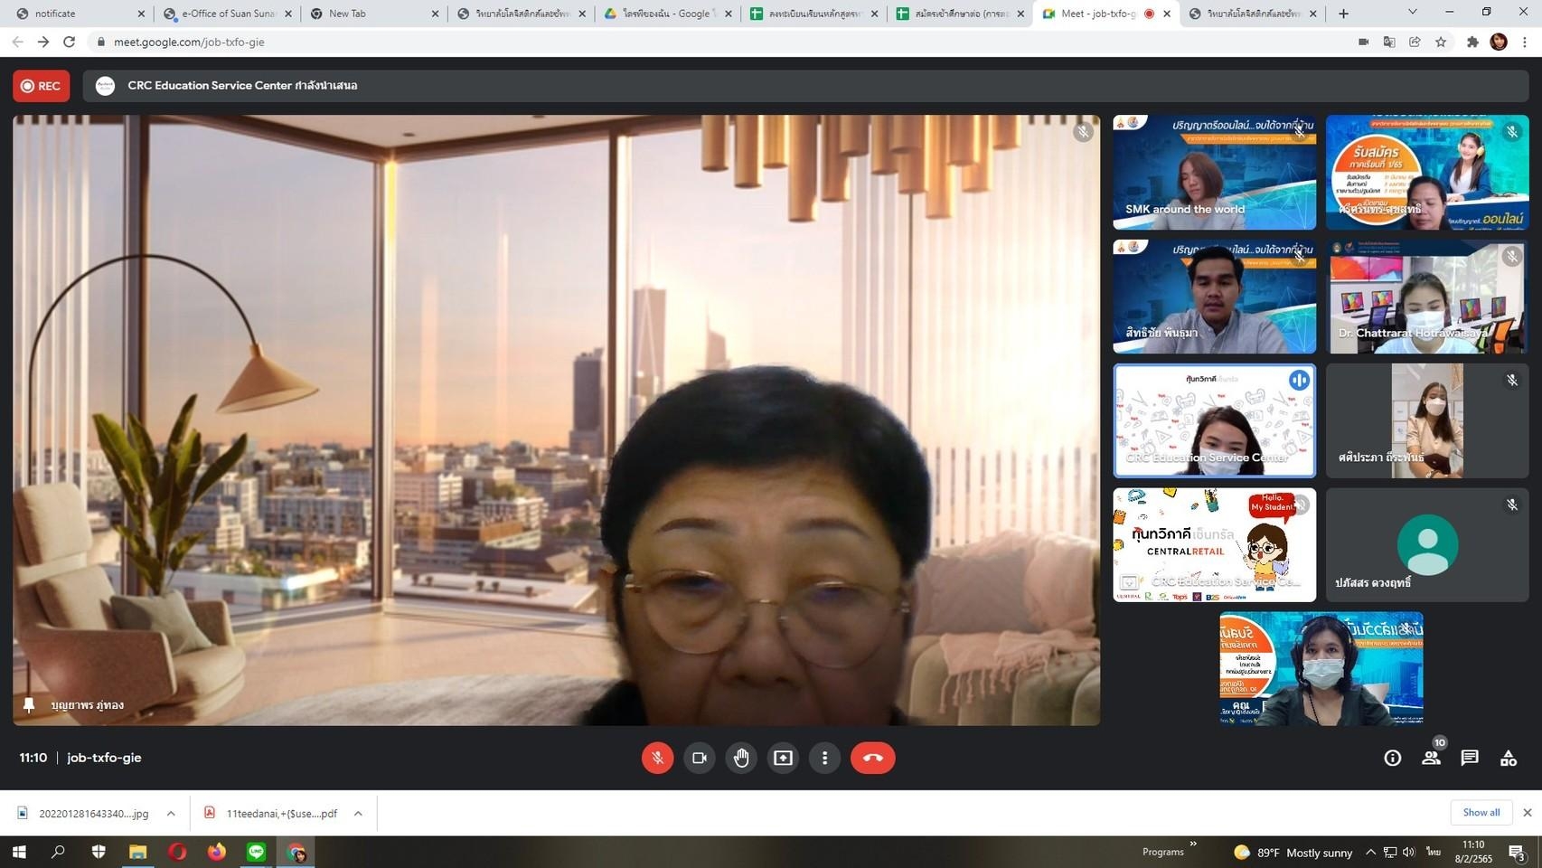Switch to the e-Office of Suan Sunandha tab

pos(228,14)
